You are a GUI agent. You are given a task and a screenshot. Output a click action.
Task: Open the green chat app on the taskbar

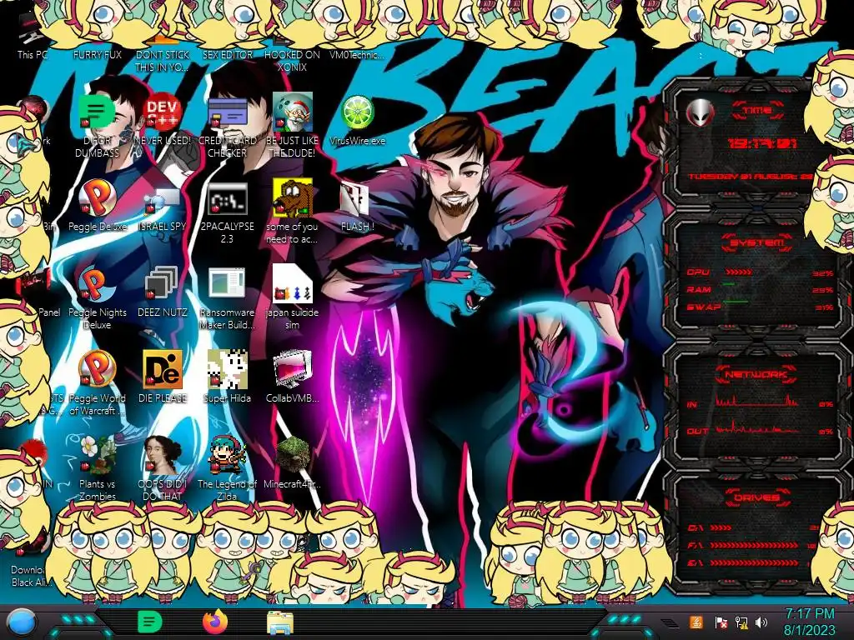coord(150,622)
